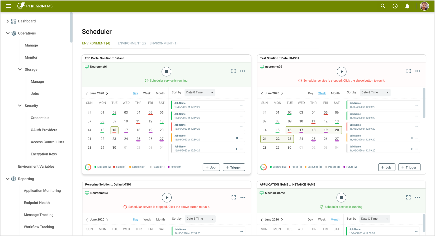Screen dimensions: 435x236
Task: Open Access Control Lists page
Action: [x=48, y=142]
